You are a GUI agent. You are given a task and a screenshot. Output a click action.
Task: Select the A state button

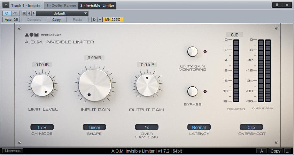pyautogui.click(x=262, y=151)
